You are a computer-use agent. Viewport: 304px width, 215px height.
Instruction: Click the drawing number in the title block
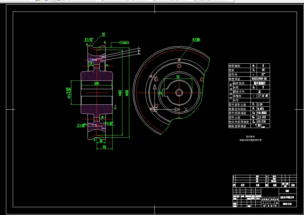287,204
